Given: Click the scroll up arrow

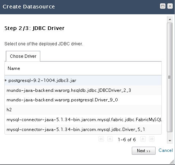Looking at the screenshot, I should pos(170,19).
